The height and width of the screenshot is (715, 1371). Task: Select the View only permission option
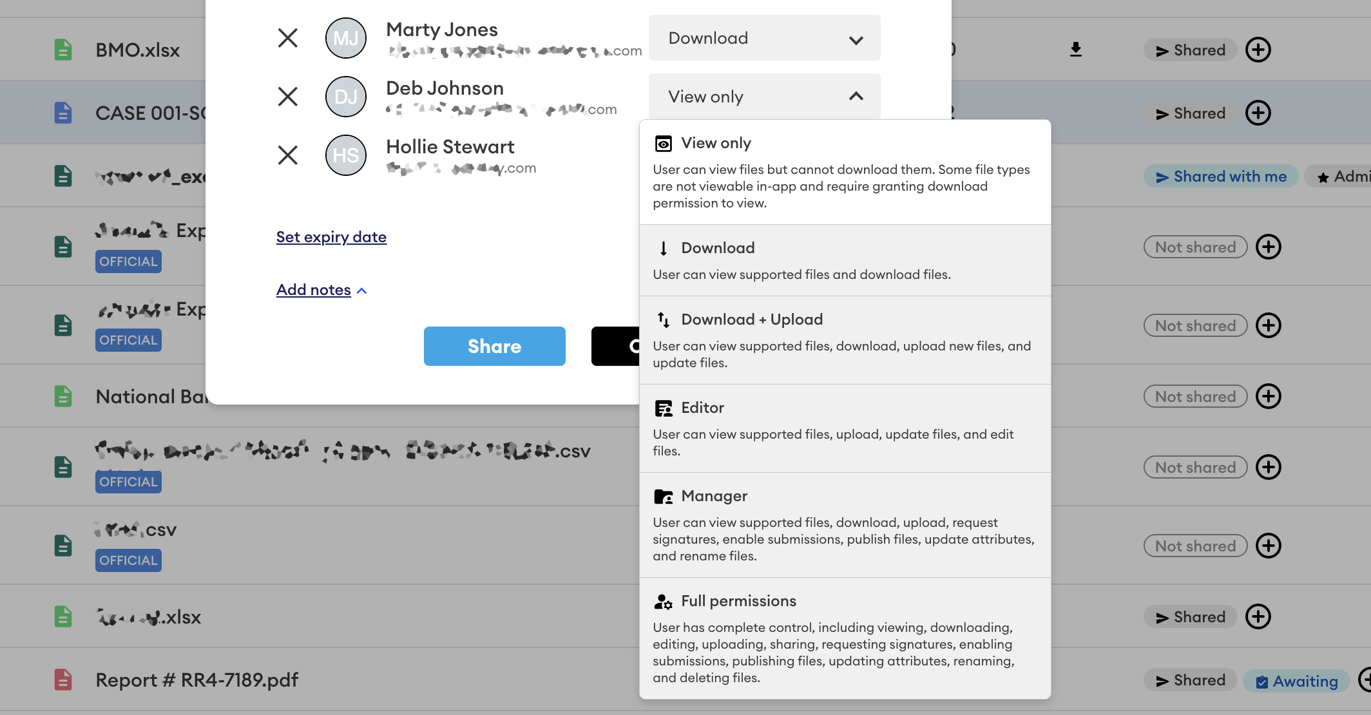(845, 173)
